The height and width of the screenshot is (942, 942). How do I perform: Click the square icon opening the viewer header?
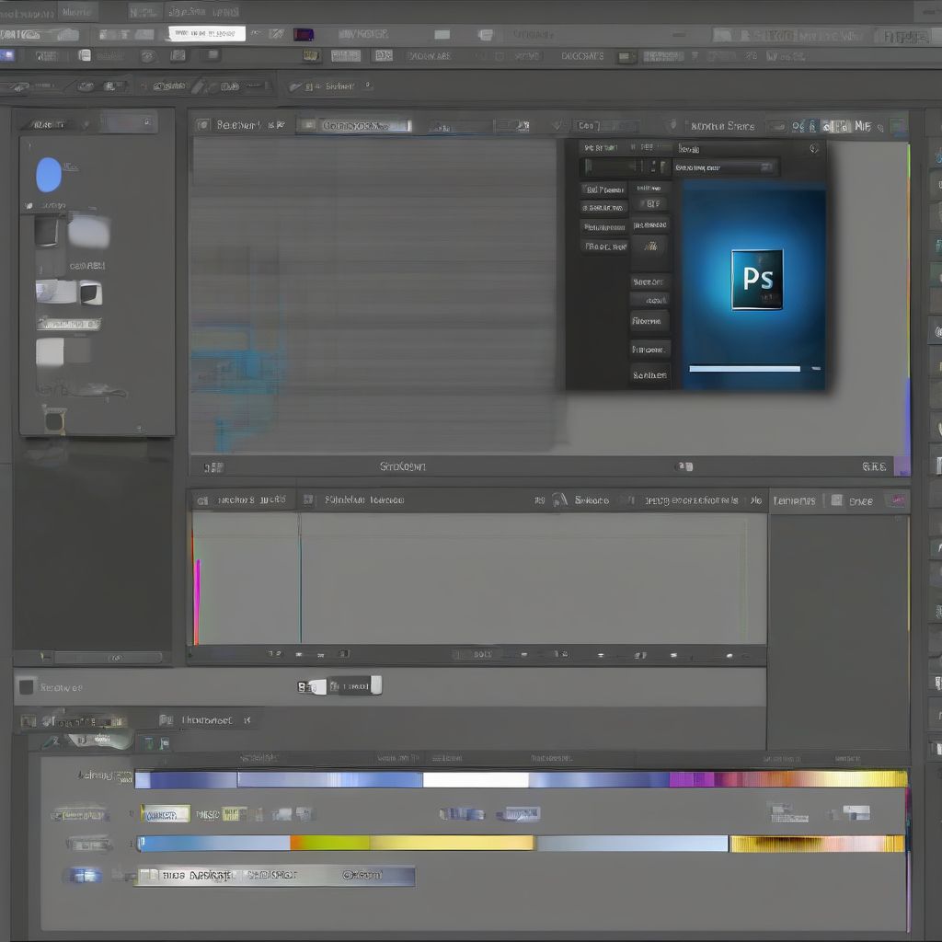click(x=203, y=124)
